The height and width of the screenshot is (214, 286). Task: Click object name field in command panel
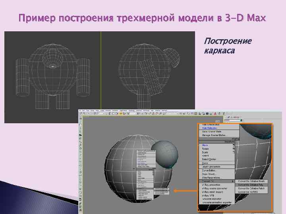point(232,120)
